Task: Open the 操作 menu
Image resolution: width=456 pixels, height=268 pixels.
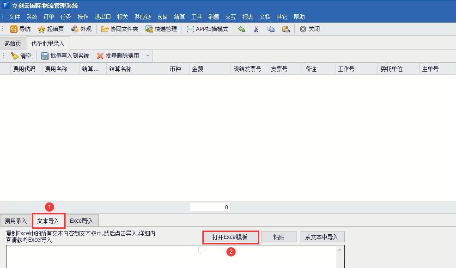Action: click(x=83, y=17)
